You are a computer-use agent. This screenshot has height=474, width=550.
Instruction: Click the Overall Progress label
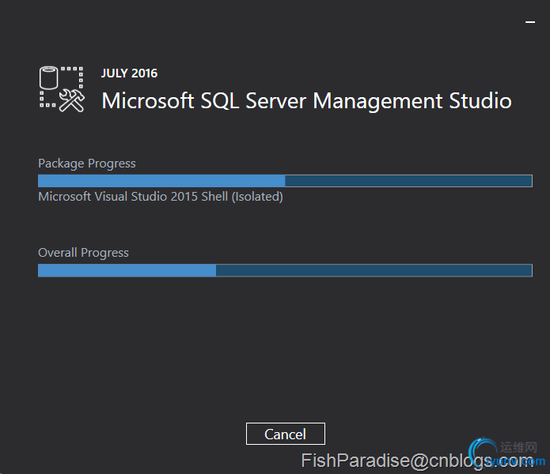[x=83, y=253]
